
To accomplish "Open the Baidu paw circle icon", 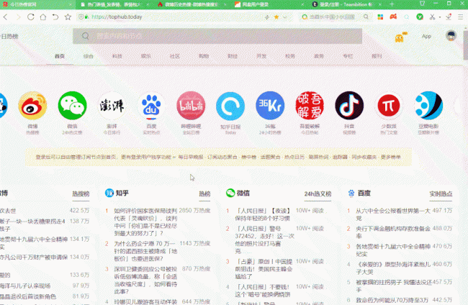I will coord(151,106).
